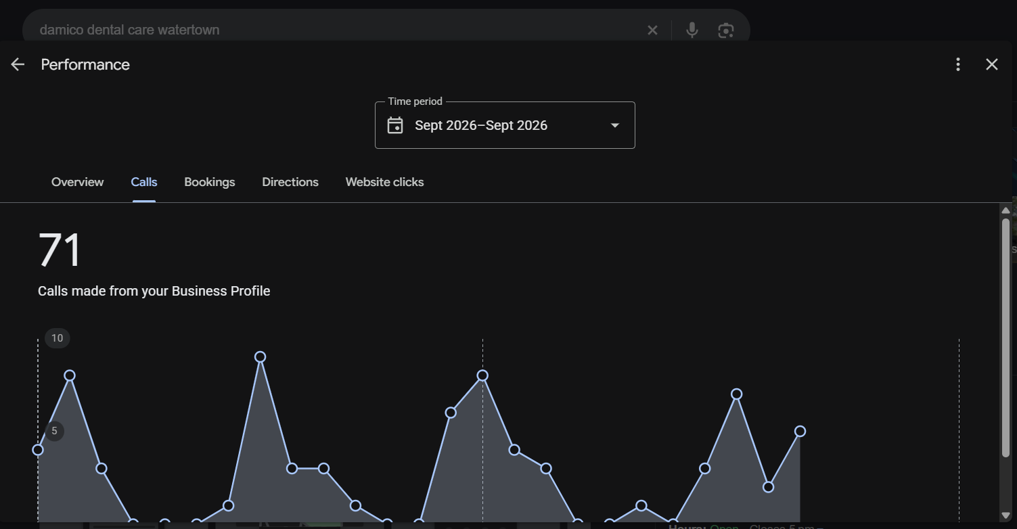Go back using the Performance back arrow
This screenshot has width=1017, height=529.
(18, 64)
